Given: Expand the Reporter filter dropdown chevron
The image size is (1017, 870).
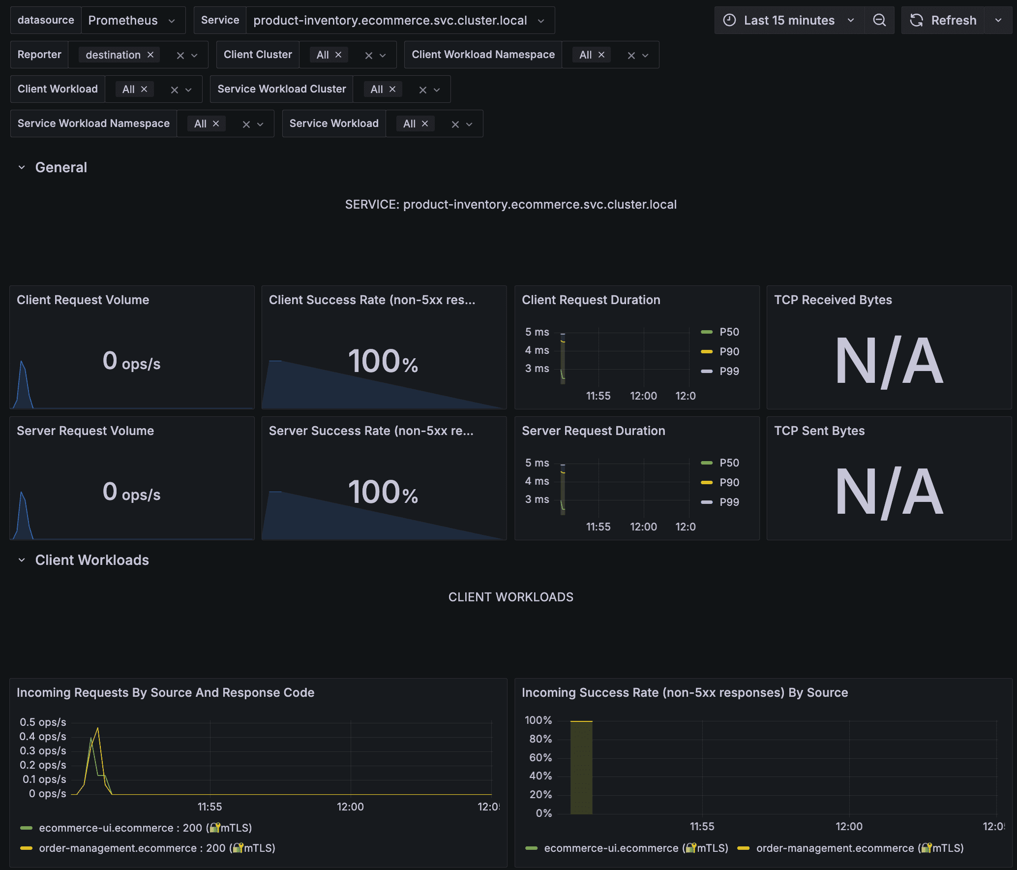Looking at the screenshot, I should click(195, 55).
